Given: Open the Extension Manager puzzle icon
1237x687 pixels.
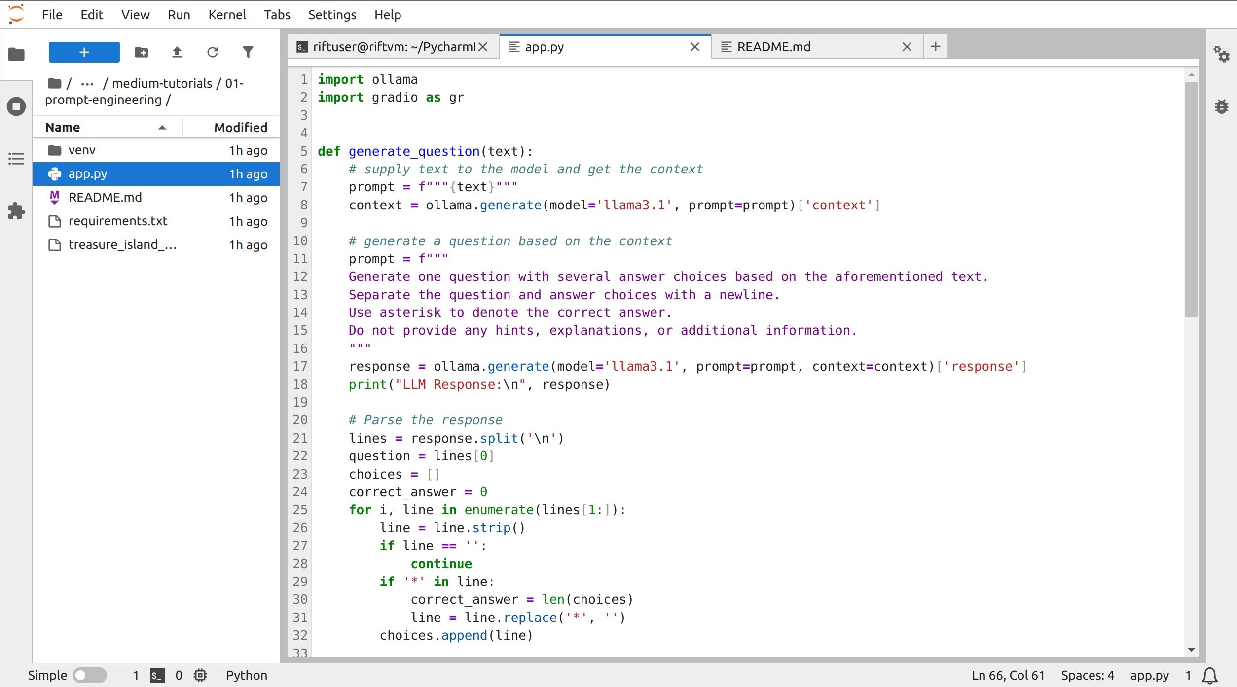Looking at the screenshot, I should (16, 211).
